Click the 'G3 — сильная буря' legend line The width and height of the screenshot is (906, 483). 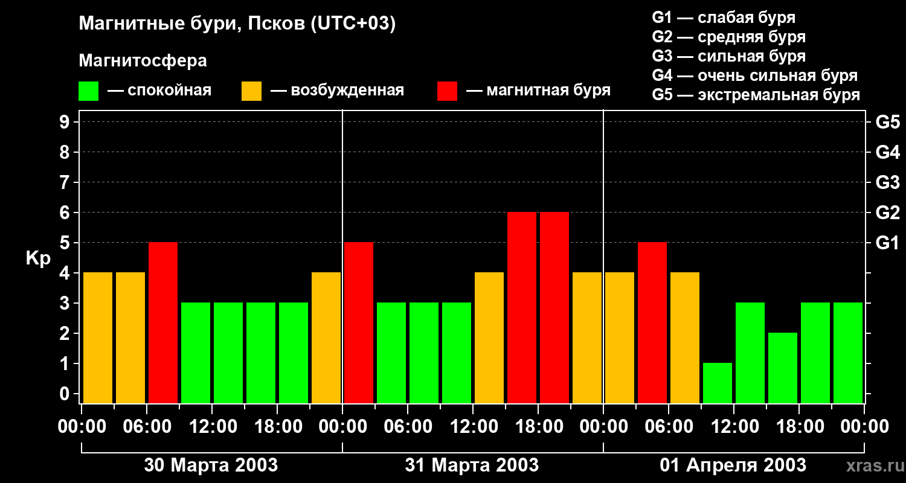pos(729,56)
